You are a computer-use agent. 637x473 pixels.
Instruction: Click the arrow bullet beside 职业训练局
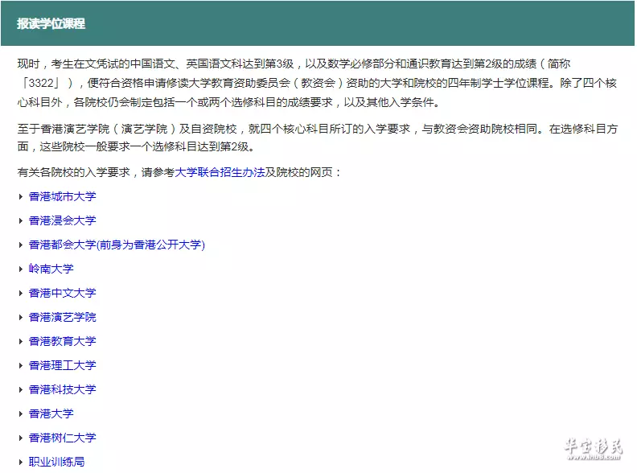click(x=21, y=463)
